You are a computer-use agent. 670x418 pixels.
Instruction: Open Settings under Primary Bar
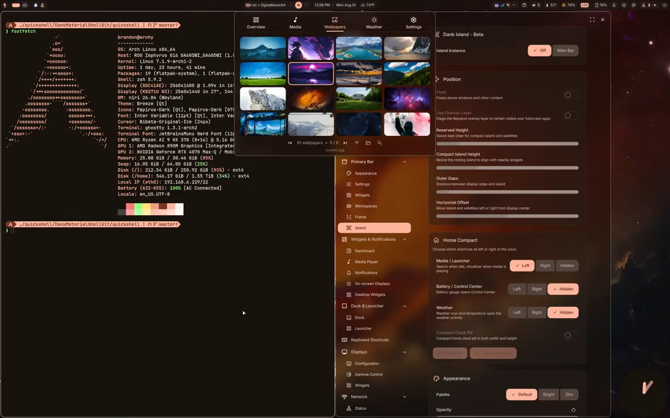362,184
